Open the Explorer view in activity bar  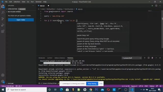point(3,6)
